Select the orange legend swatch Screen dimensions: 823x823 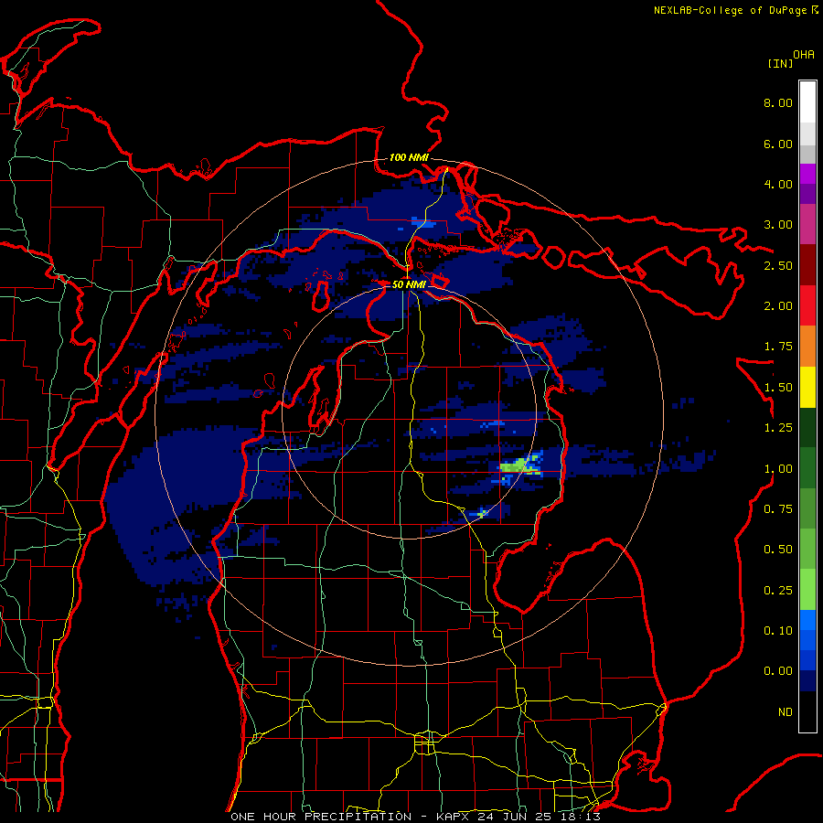[807, 347]
